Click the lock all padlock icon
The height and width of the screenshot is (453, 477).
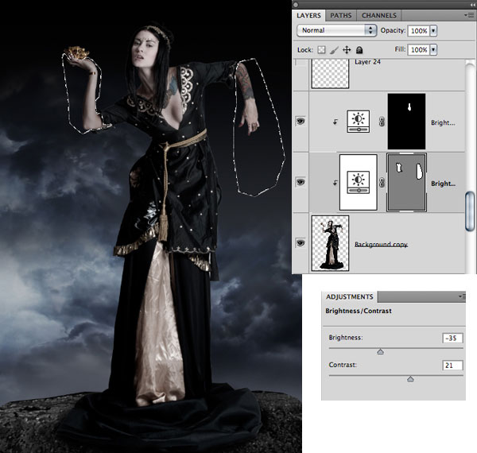(359, 49)
